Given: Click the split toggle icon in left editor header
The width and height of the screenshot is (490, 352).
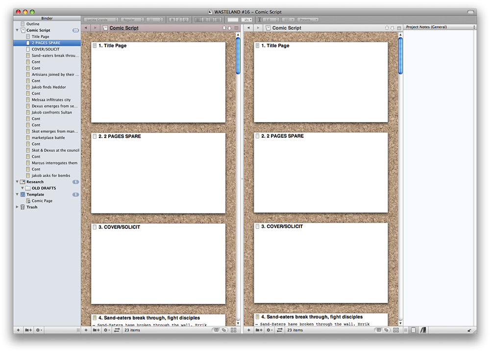Looking at the screenshot, I should coord(237,28).
